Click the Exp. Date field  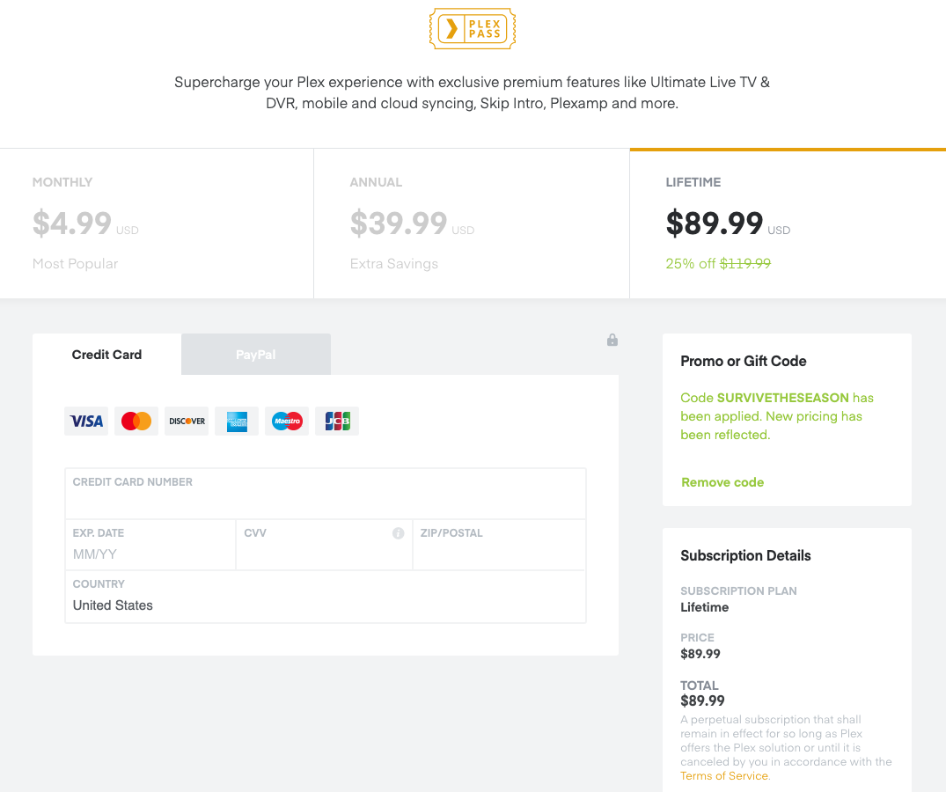coord(150,554)
